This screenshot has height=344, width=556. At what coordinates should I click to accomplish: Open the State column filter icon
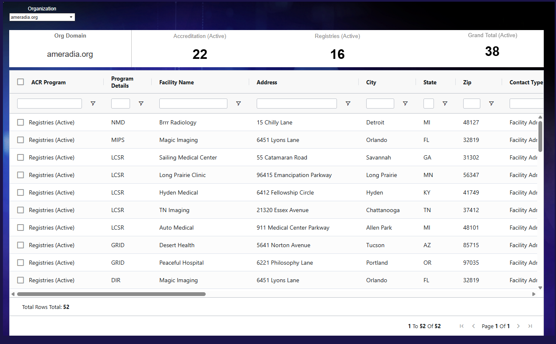[445, 104]
